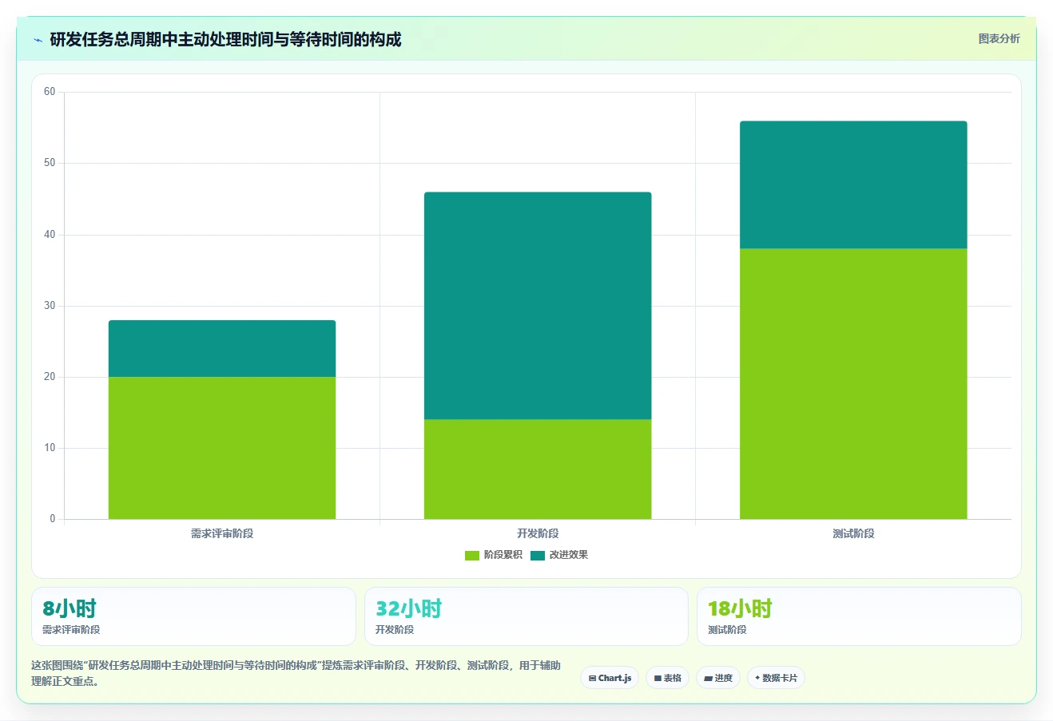Screen dimensions: 1053x721
Task: Toggle the 改进效果 legend item
Action: point(559,555)
